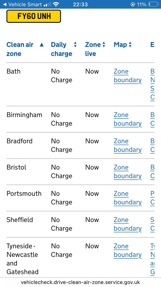The image size is (161, 287).
Task: Sort by Clean air zone ascending arrow
Action: click(x=42, y=45)
